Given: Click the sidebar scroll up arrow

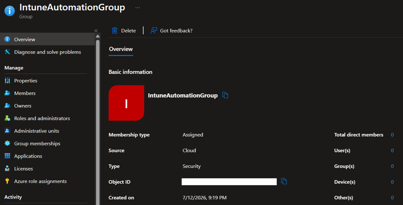Looking at the screenshot, I should (x=98, y=36).
